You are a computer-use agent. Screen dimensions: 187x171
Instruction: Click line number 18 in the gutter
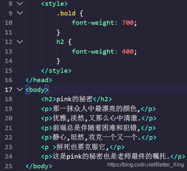pyautogui.click(x=9, y=99)
